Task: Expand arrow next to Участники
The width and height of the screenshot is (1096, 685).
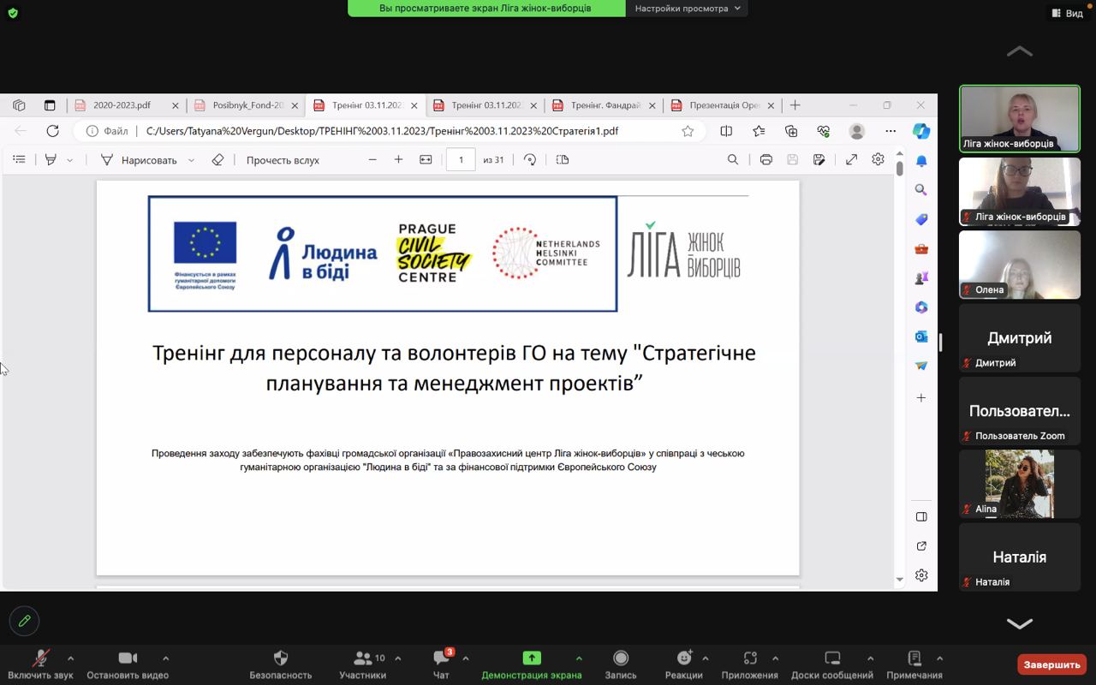Action: 397,658
